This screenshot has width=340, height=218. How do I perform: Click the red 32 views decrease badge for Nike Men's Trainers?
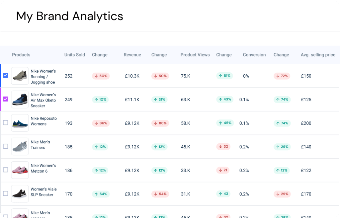click(223, 147)
